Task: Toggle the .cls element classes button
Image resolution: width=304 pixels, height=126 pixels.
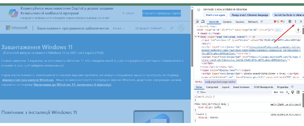Action: (281, 92)
